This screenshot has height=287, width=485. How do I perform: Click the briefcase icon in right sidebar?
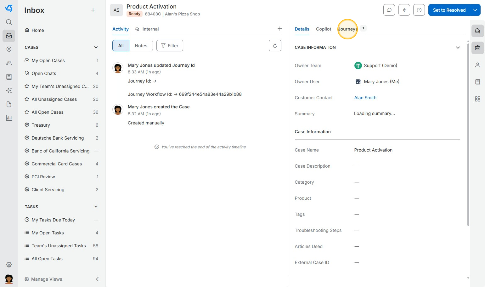(477, 48)
